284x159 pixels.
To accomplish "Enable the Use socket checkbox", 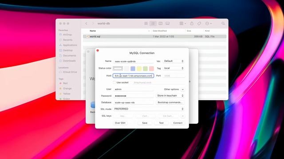I will click(114, 83).
